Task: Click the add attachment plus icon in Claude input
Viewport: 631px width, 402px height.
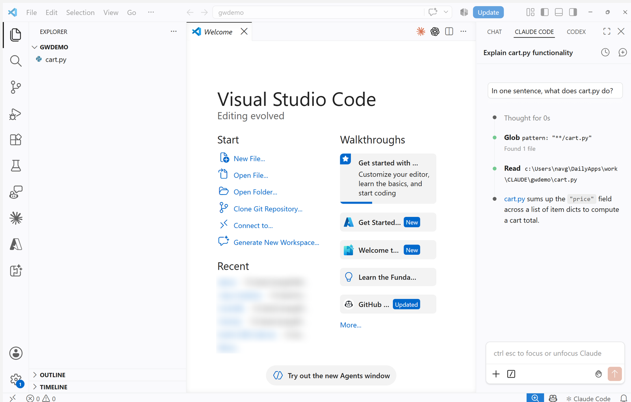Action: pyautogui.click(x=496, y=374)
